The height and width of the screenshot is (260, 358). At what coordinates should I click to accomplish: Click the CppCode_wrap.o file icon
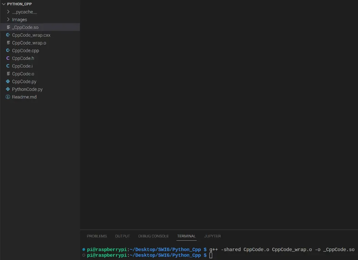8,43
